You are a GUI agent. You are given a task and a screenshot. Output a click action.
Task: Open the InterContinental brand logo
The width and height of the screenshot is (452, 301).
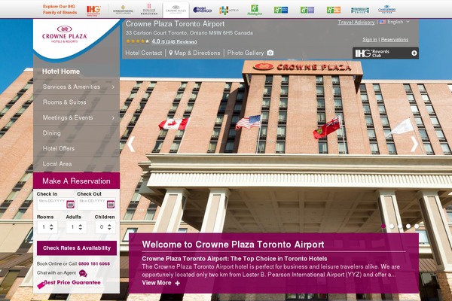(x=123, y=10)
